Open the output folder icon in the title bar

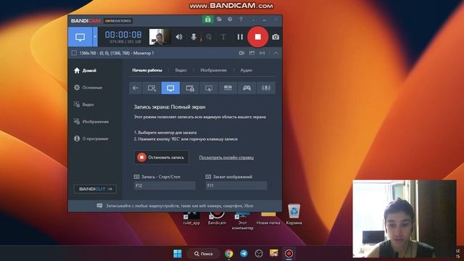coord(219,20)
